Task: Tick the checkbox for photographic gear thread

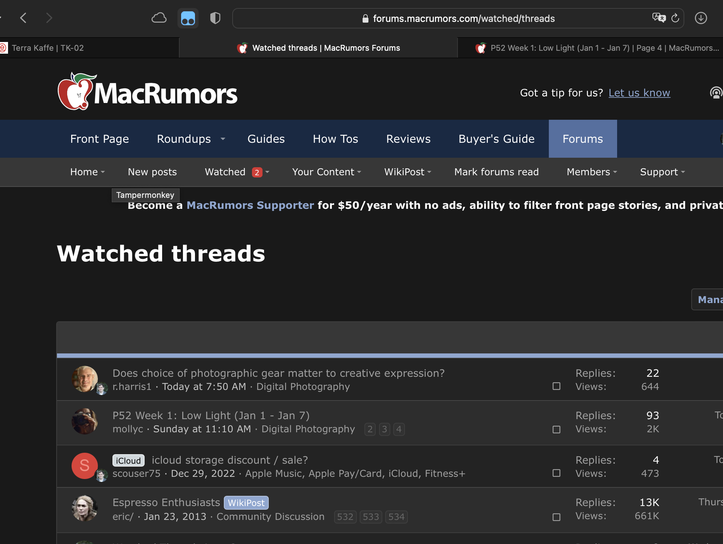Action: (556, 386)
